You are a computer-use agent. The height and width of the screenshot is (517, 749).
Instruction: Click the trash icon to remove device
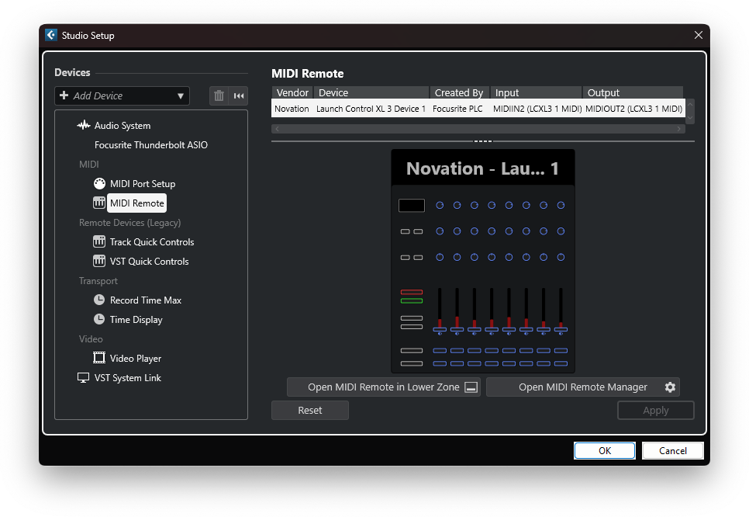pos(219,95)
